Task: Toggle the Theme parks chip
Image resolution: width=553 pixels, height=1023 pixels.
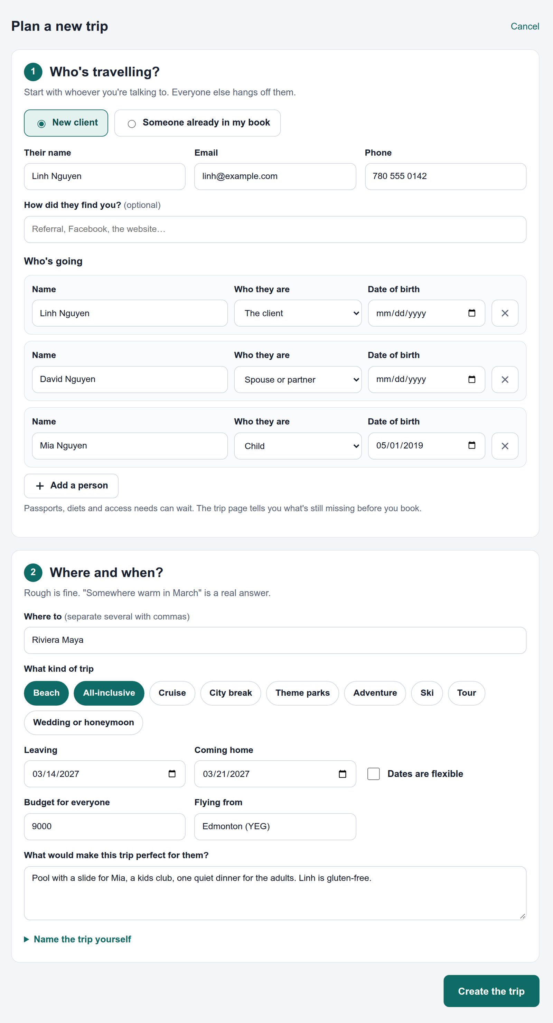Action: (302, 693)
